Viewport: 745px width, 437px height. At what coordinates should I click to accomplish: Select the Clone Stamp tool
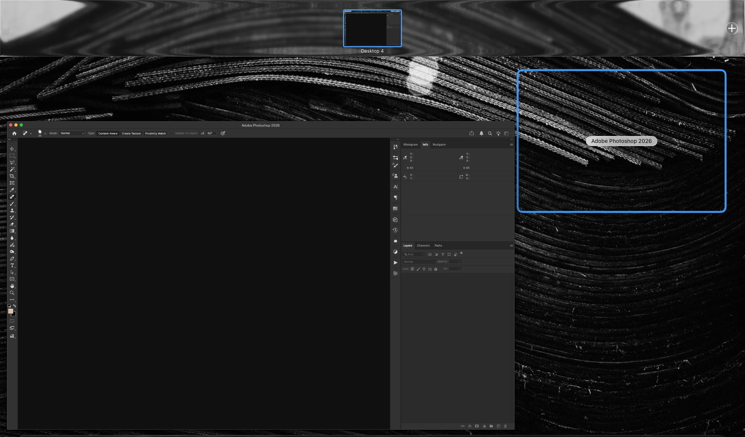pos(12,211)
